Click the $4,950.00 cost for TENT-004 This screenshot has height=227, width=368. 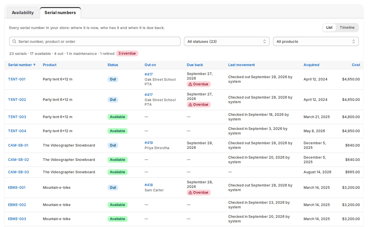coord(351,131)
